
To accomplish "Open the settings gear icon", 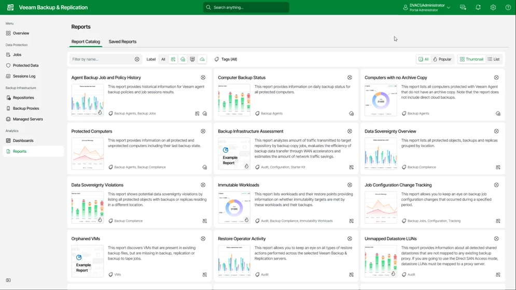I will pyautogui.click(x=493, y=7).
